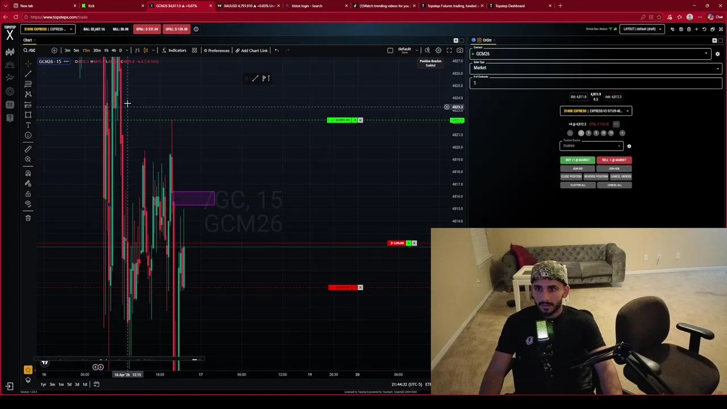Image resolution: width=727 pixels, height=409 pixels.
Task: Switch chart to the 5m timeframe
Action: [x=77, y=51]
